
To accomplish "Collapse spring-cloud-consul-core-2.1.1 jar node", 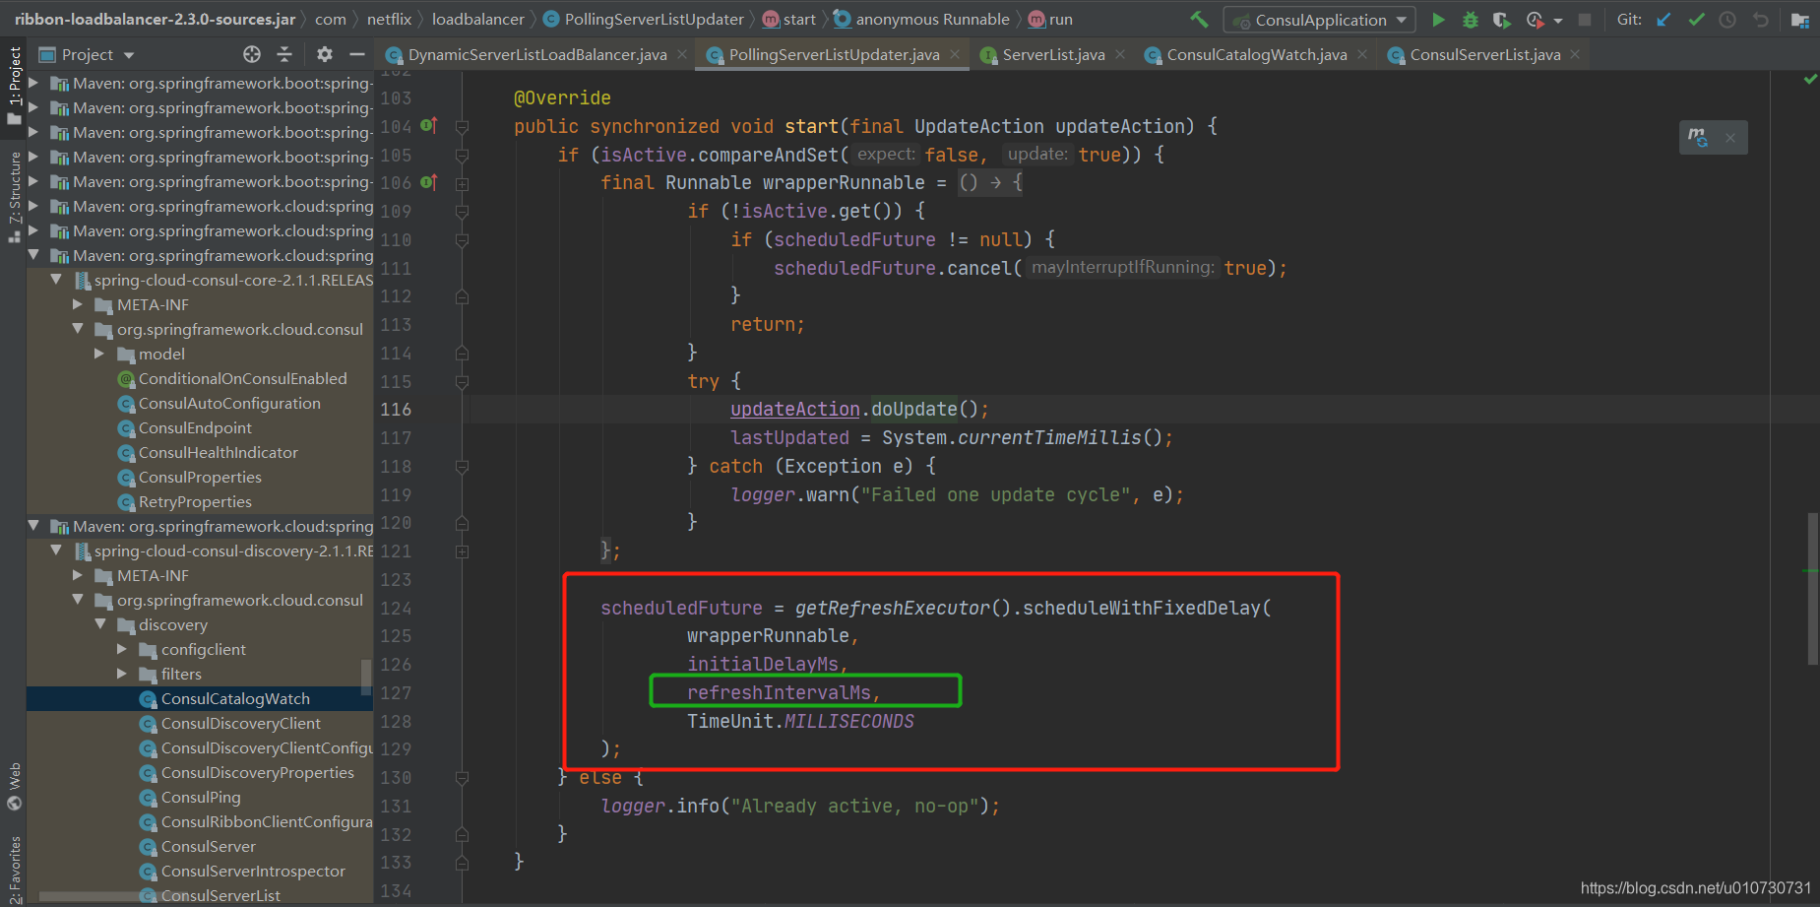I will (x=56, y=280).
